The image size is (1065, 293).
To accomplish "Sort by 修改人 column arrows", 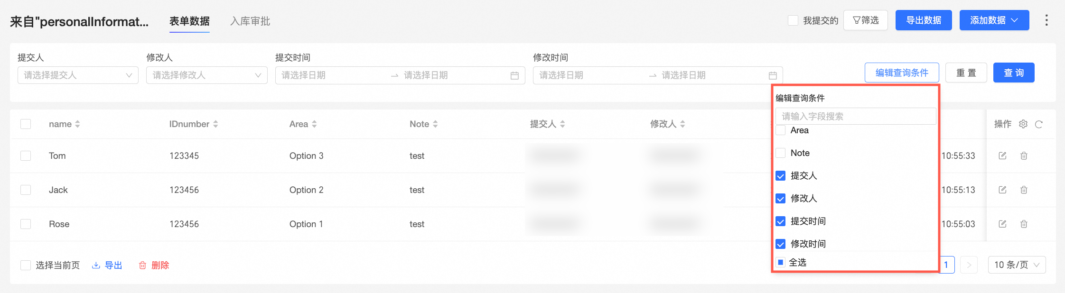I will click(x=682, y=124).
